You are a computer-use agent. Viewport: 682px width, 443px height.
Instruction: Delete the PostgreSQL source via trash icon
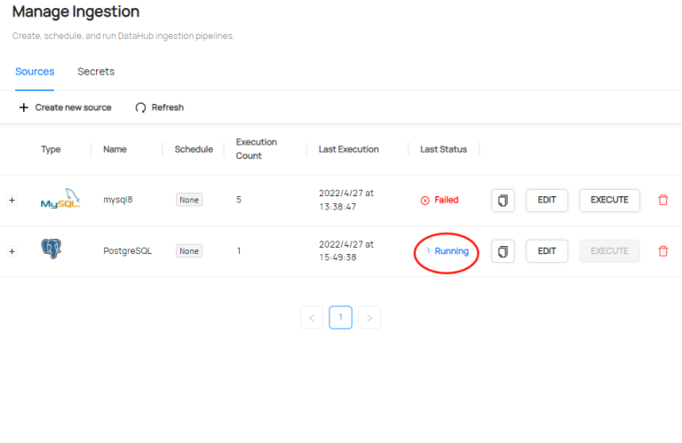(x=662, y=251)
